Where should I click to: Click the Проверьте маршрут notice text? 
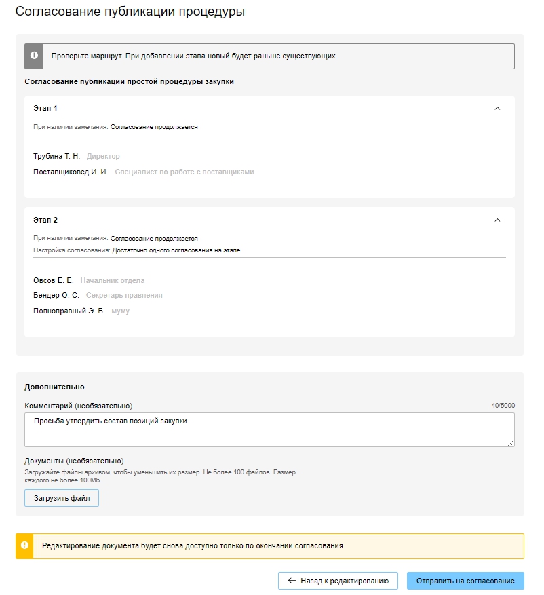coord(194,56)
